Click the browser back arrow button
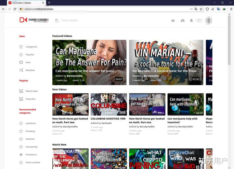This screenshot has width=234, height=169. [4, 9]
